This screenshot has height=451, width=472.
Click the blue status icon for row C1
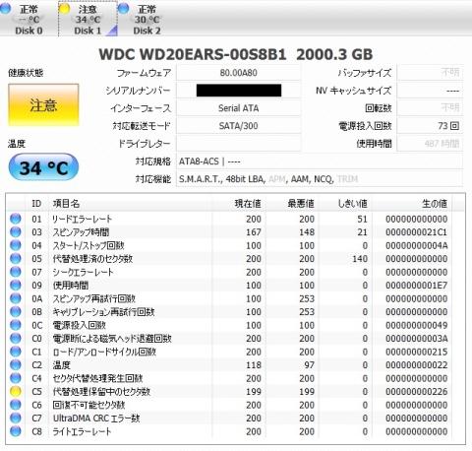pos(16,352)
